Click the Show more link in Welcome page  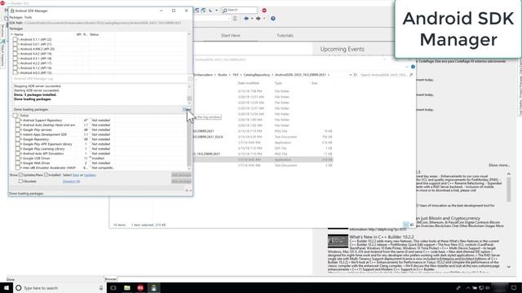coord(499,165)
